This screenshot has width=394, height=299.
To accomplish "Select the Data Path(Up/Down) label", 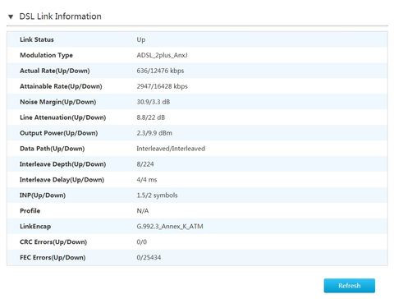I will [x=52, y=149].
